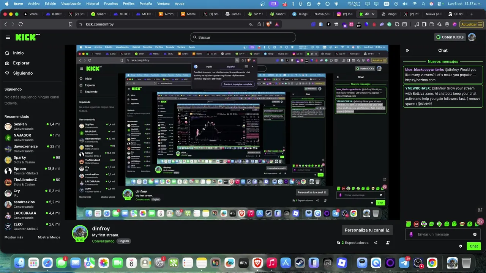Viewport: 486px width, 273px height.
Task: Open Telegram from the dock
Action: pos(404,262)
